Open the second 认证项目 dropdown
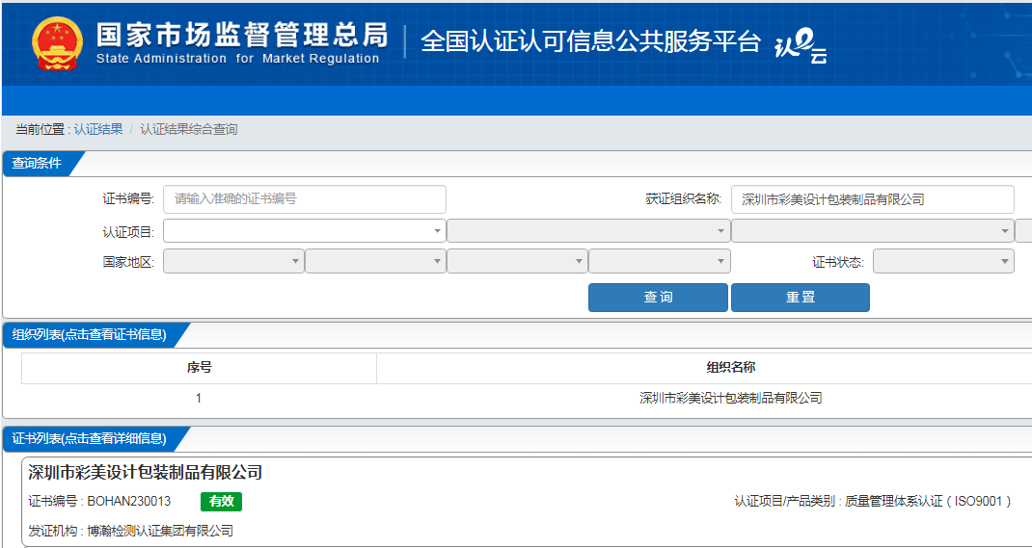Image resolution: width=1032 pixels, height=548 pixels. (x=588, y=230)
